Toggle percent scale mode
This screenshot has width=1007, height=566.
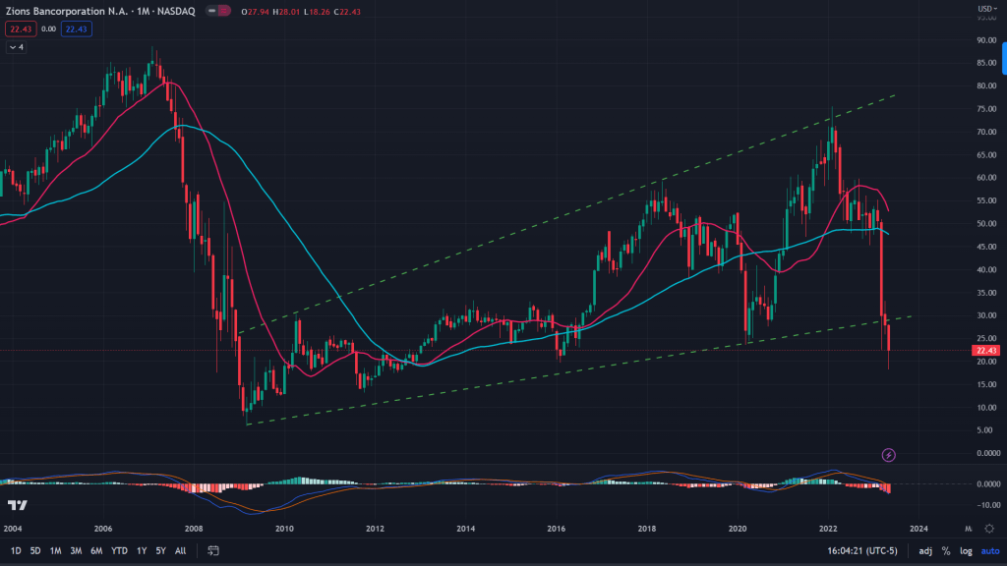click(x=946, y=550)
